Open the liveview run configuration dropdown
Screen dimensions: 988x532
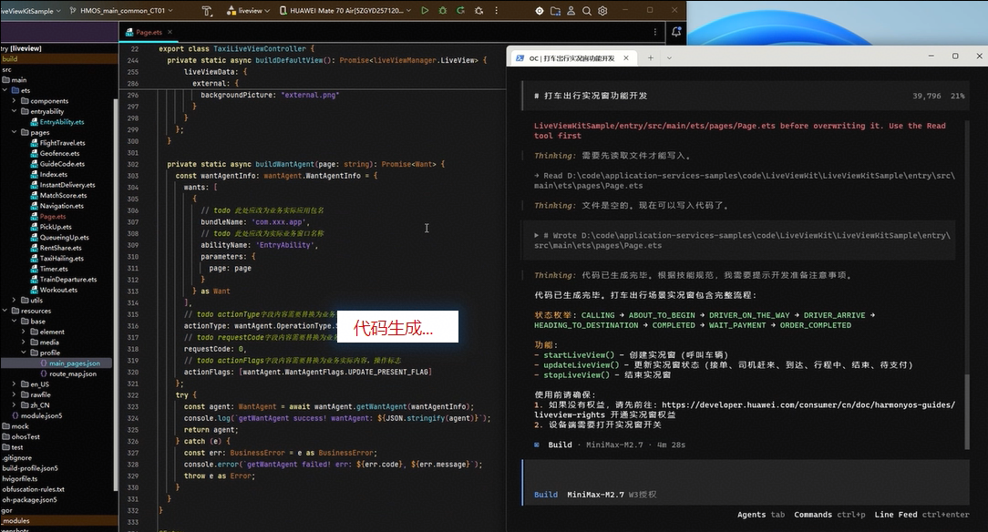[x=248, y=11]
